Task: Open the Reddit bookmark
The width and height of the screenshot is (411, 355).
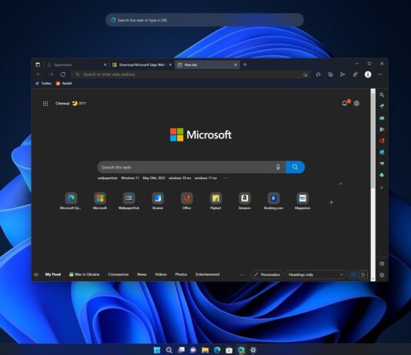Action: 64,84
